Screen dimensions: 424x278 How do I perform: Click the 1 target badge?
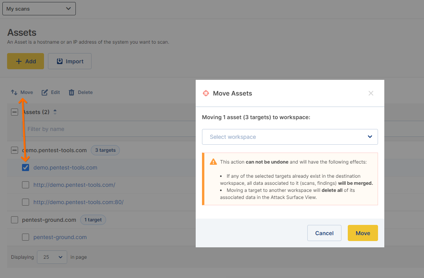93,220
